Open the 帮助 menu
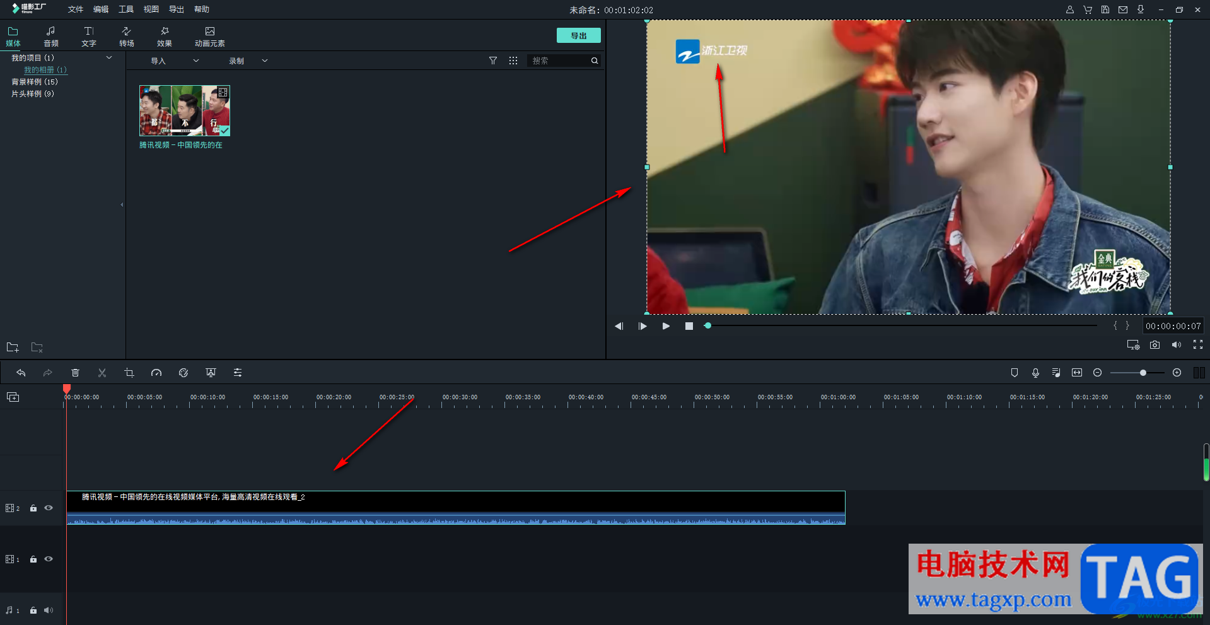This screenshot has height=625, width=1210. click(x=202, y=9)
